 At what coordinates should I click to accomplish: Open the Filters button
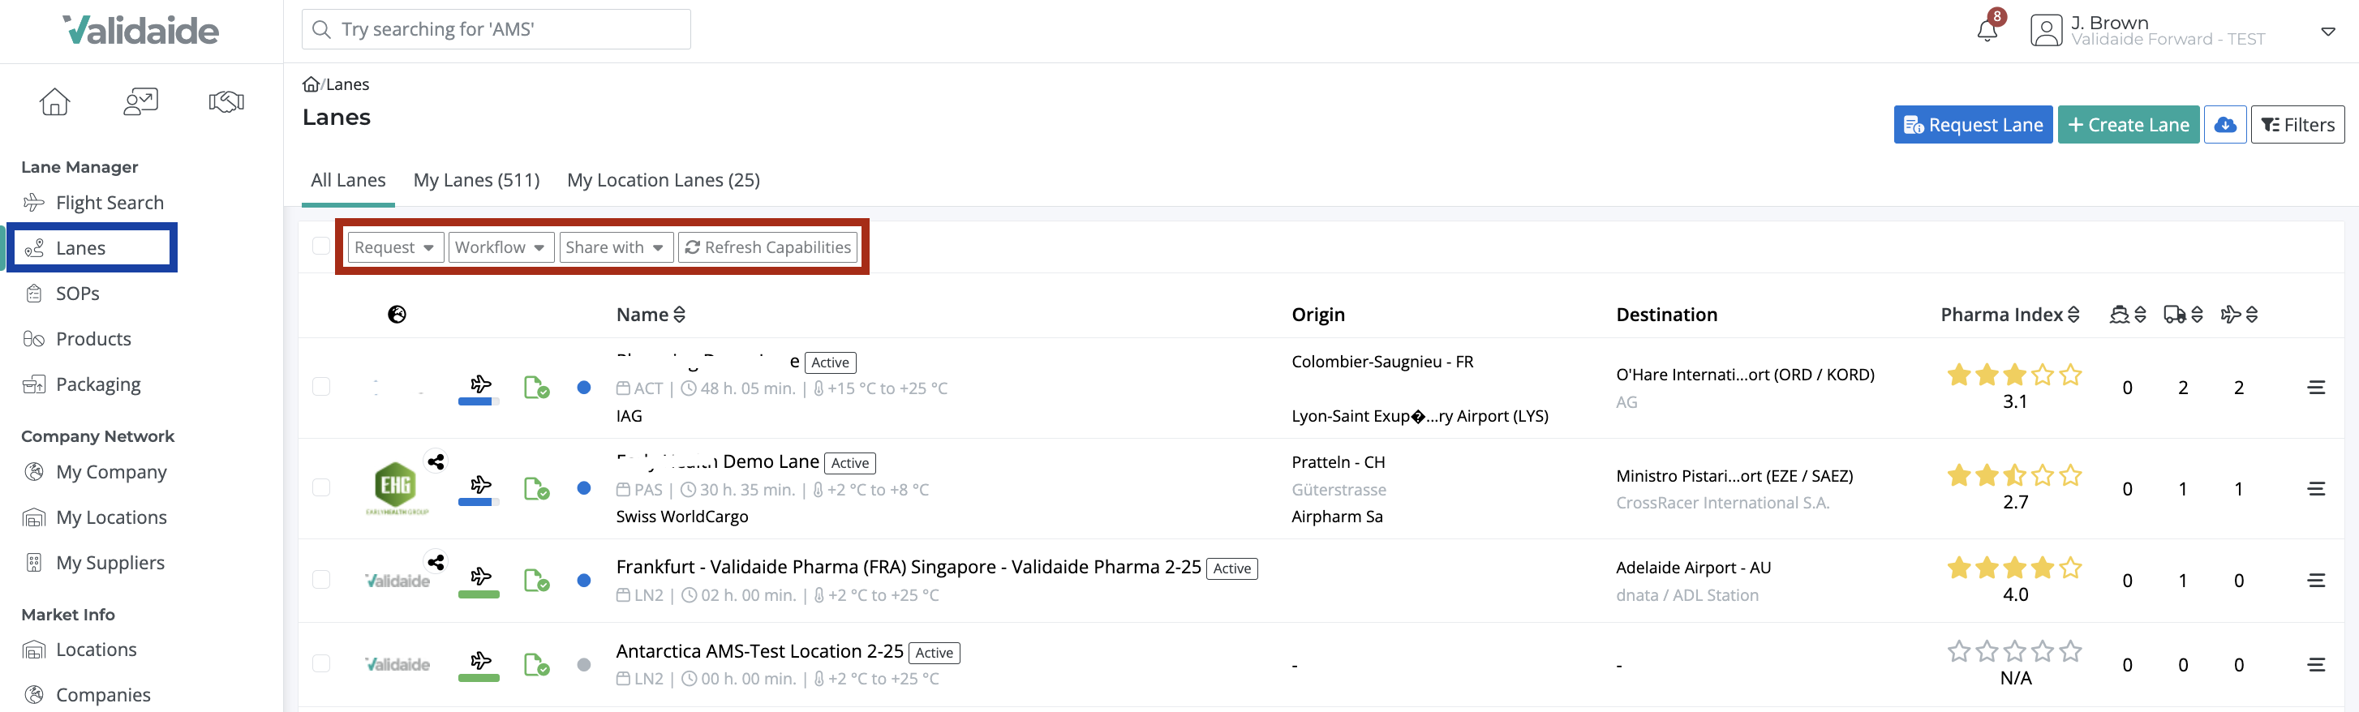tap(2297, 124)
